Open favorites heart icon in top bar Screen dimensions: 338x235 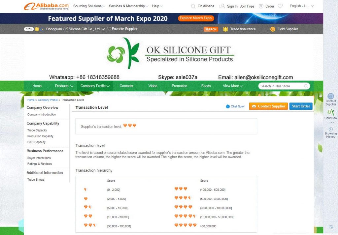pos(280,6)
